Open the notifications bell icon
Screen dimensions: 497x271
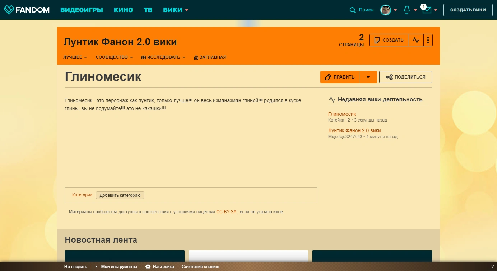coord(407,10)
